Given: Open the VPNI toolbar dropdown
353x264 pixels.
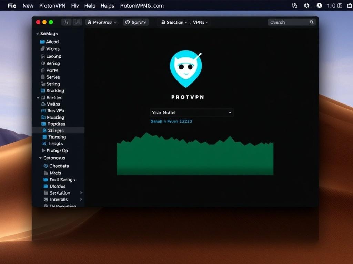Looking at the screenshot, I should tap(199, 22).
